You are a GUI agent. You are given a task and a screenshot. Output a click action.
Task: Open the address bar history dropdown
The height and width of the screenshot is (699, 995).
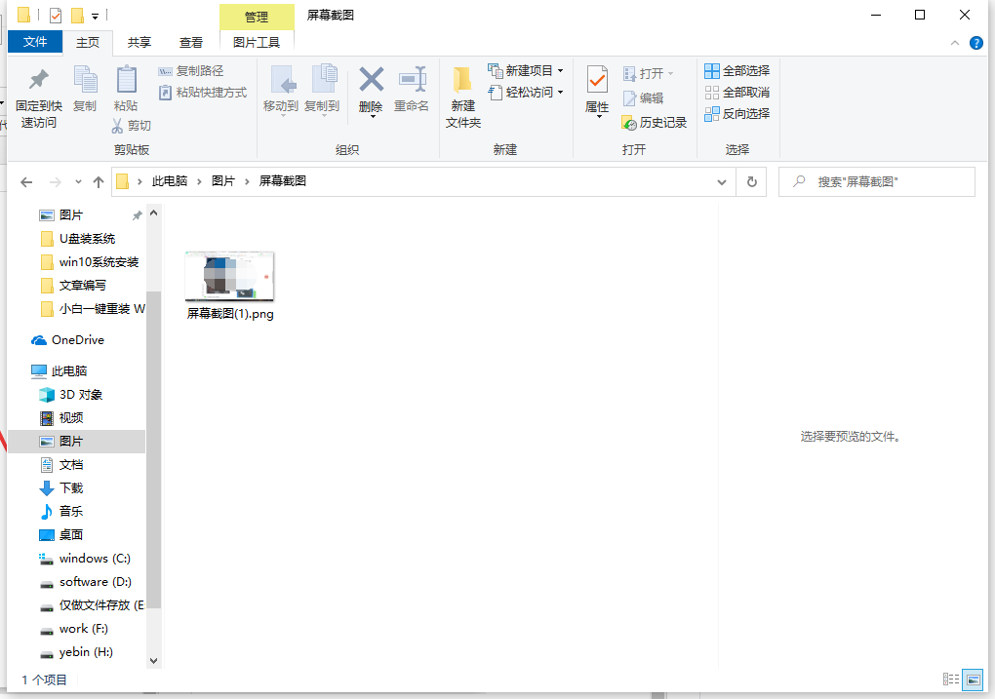pos(722,182)
